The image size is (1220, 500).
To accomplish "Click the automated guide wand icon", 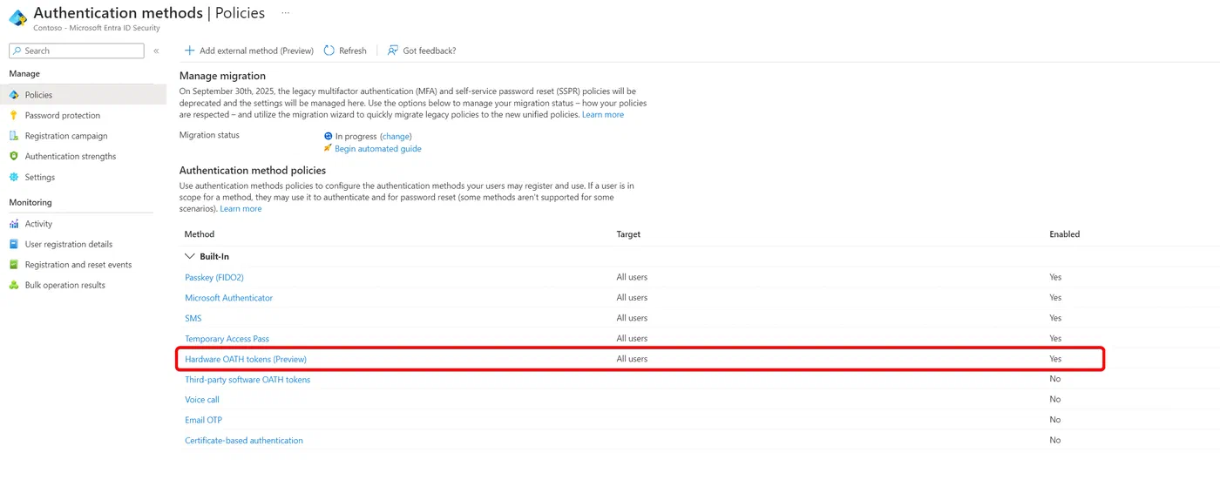I will [328, 148].
